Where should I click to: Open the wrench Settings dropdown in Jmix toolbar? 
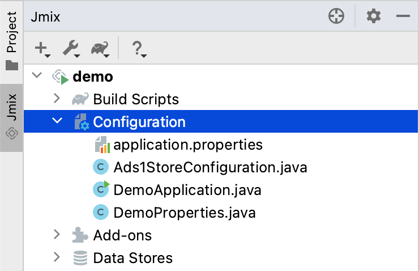[71, 49]
